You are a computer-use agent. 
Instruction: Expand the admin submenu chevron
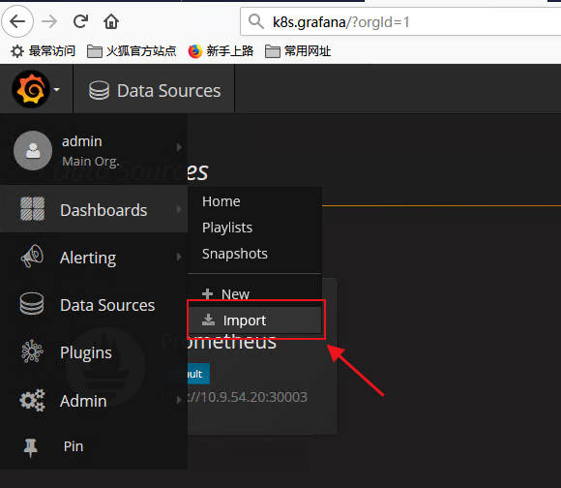coord(179,147)
